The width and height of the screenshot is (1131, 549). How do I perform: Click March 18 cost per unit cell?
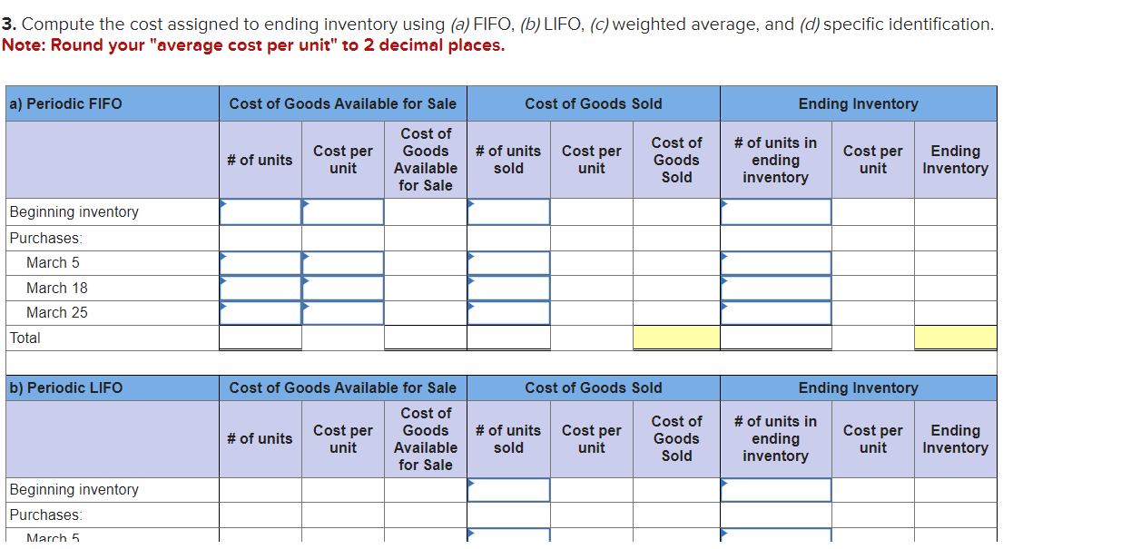(x=342, y=288)
